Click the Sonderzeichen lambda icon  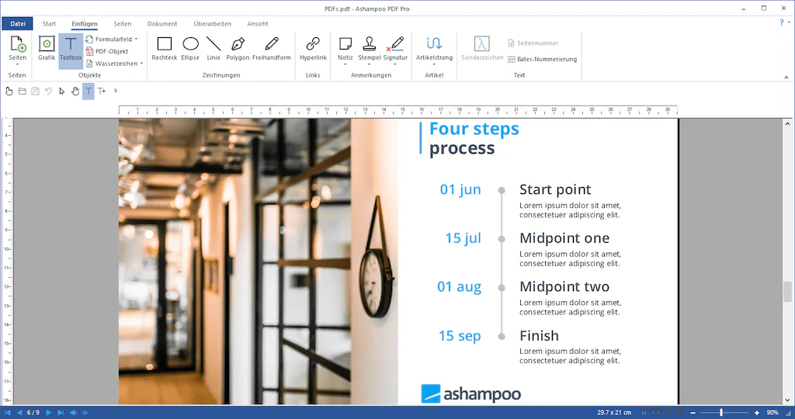[x=481, y=44]
